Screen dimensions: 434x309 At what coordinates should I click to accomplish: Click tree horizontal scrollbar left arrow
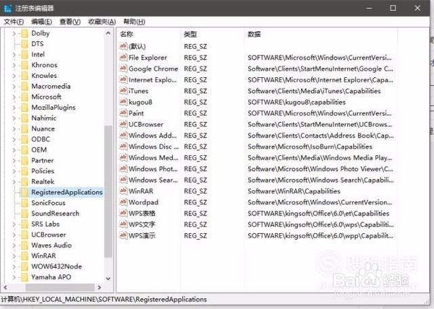click(5, 287)
